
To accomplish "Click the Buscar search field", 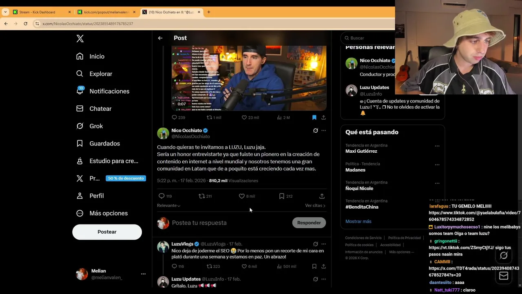I will [368, 38].
